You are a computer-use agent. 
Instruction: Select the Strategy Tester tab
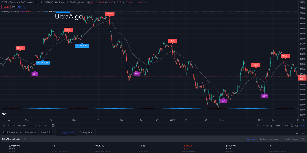(66, 132)
